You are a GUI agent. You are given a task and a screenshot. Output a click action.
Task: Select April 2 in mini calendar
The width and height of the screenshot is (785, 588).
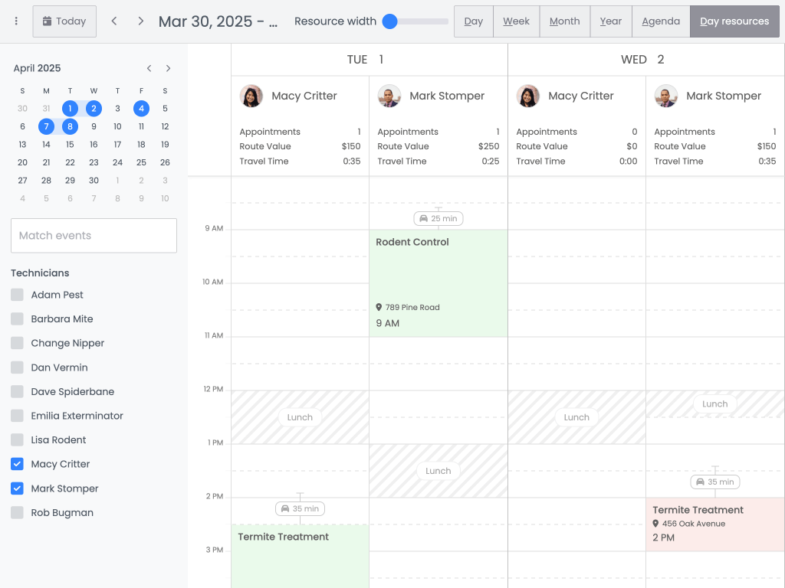[94, 109]
